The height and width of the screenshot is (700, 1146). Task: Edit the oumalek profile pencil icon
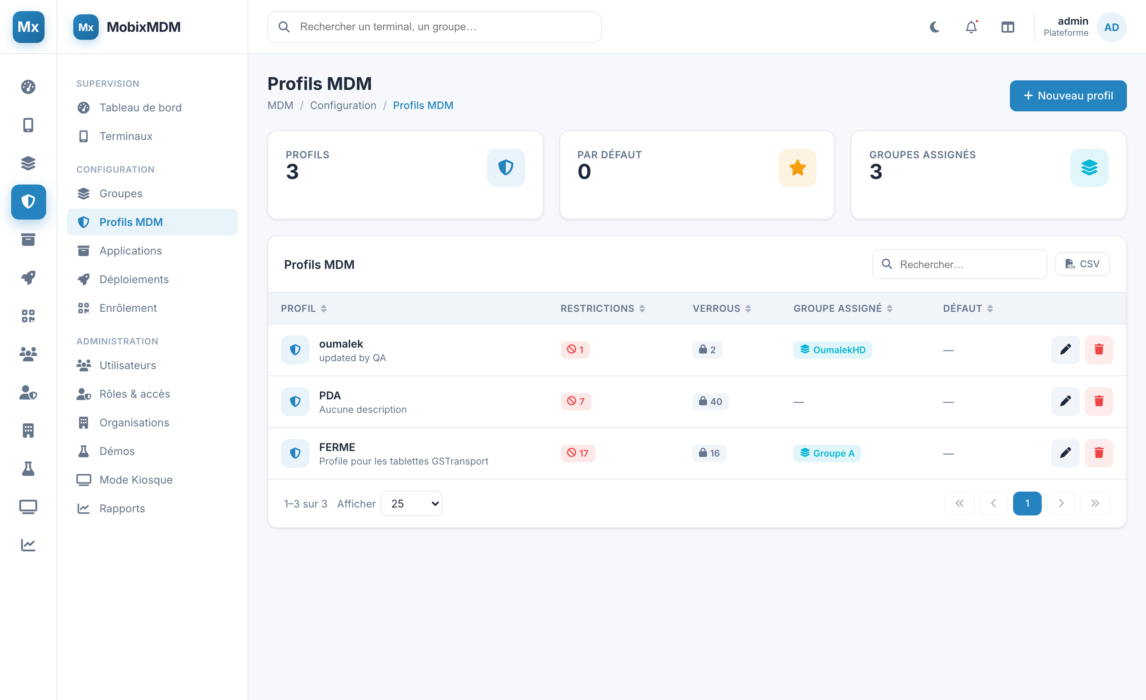pos(1066,350)
